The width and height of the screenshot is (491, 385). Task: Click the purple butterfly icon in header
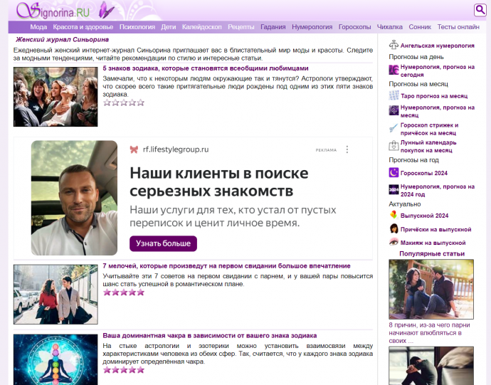106,10
